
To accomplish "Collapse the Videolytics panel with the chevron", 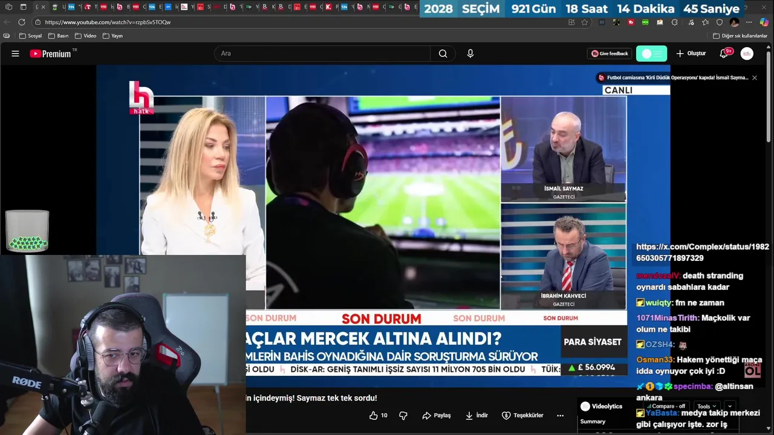I will tap(730, 407).
